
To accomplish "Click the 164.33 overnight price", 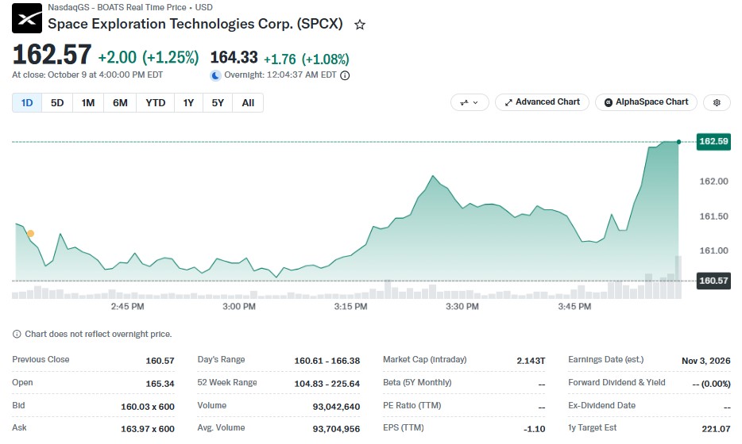I will 234,58.
